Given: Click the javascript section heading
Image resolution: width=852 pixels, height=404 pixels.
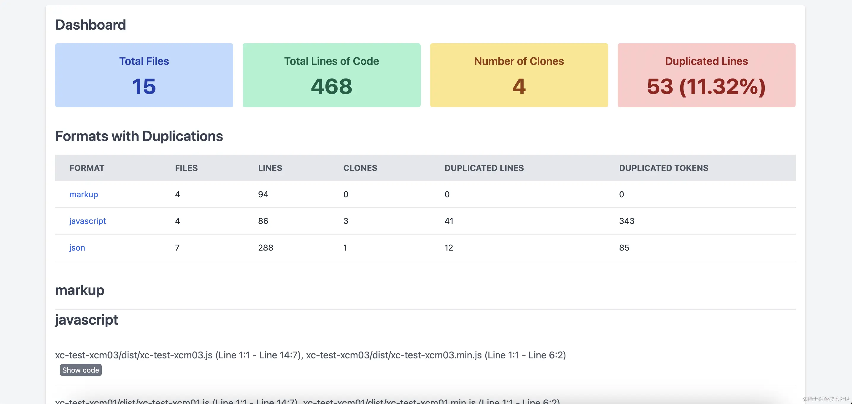Looking at the screenshot, I should (x=86, y=320).
